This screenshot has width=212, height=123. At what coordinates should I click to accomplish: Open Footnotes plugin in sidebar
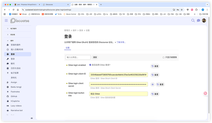[x=15, y=91]
